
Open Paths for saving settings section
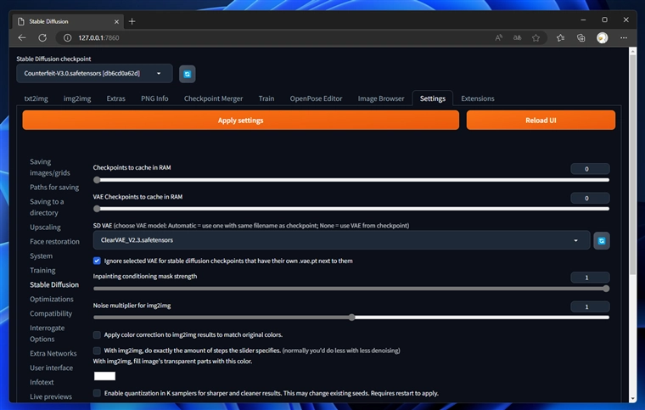54,187
